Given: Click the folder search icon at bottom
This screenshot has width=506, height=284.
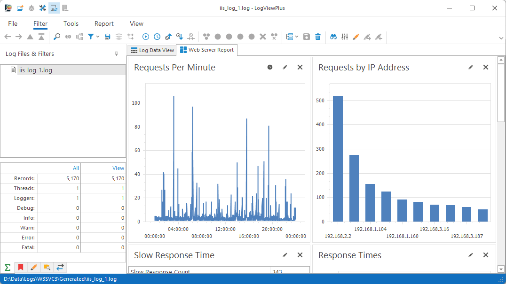Looking at the screenshot, I should (x=47, y=267).
